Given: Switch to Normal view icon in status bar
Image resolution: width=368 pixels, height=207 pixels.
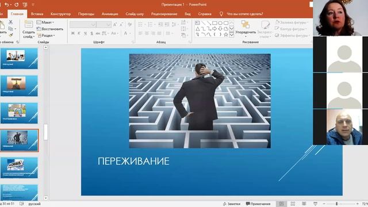Looking at the screenshot, I should coord(281,204).
